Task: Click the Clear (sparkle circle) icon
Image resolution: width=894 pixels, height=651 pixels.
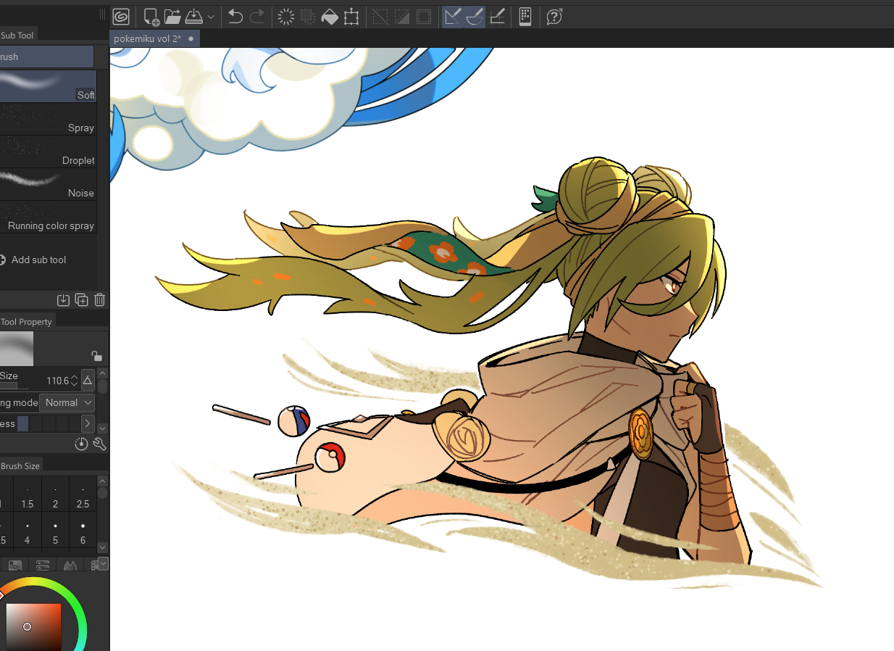Action: [x=286, y=17]
